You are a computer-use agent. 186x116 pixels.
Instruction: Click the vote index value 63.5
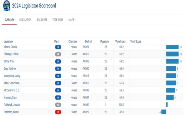click(x=122, y=90)
